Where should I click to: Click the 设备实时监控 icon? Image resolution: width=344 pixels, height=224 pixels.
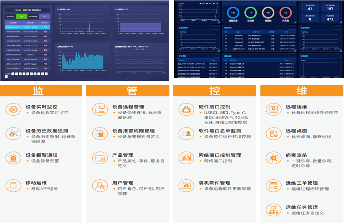14,109
